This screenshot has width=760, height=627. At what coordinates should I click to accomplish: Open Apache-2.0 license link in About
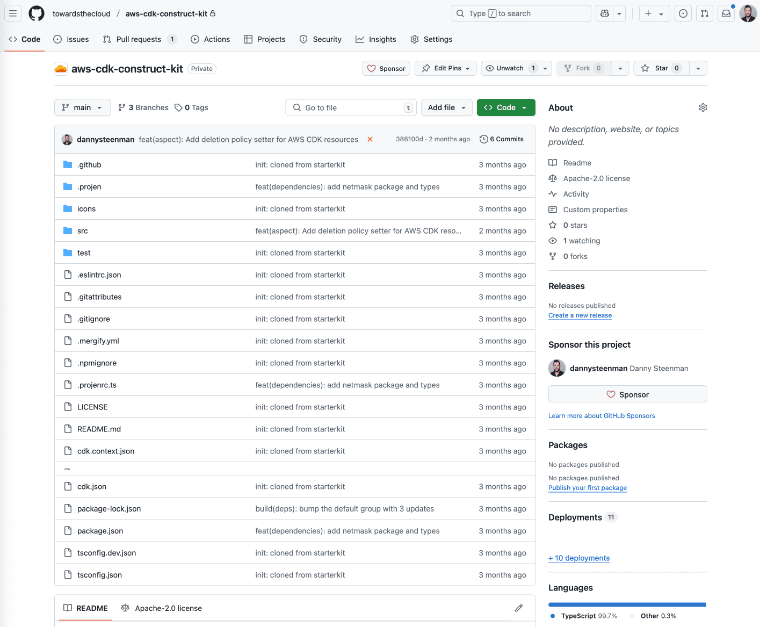click(x=590, y=178)
